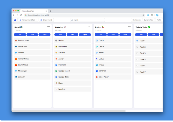173x122 pixels.
Task: Open the Landbot entry
Action: (x=73, y=89)
